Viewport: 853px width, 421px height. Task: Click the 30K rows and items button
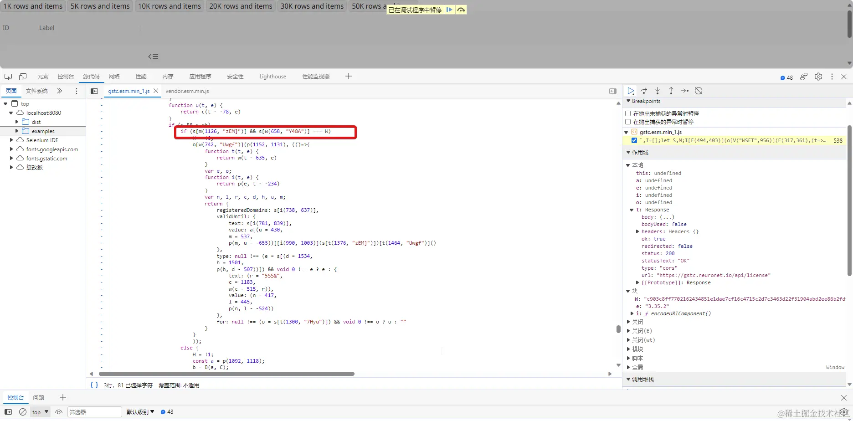[x=312, y=6]
